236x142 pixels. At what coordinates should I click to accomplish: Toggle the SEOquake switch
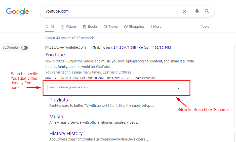pos(25,48)
